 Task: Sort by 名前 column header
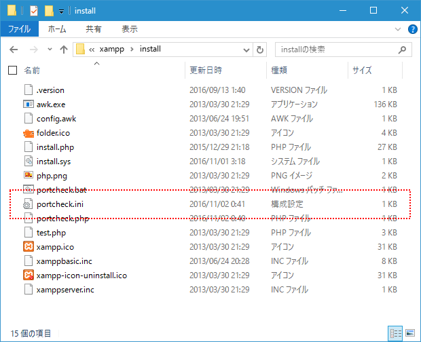pyautogui.click(x=32, y=71)
